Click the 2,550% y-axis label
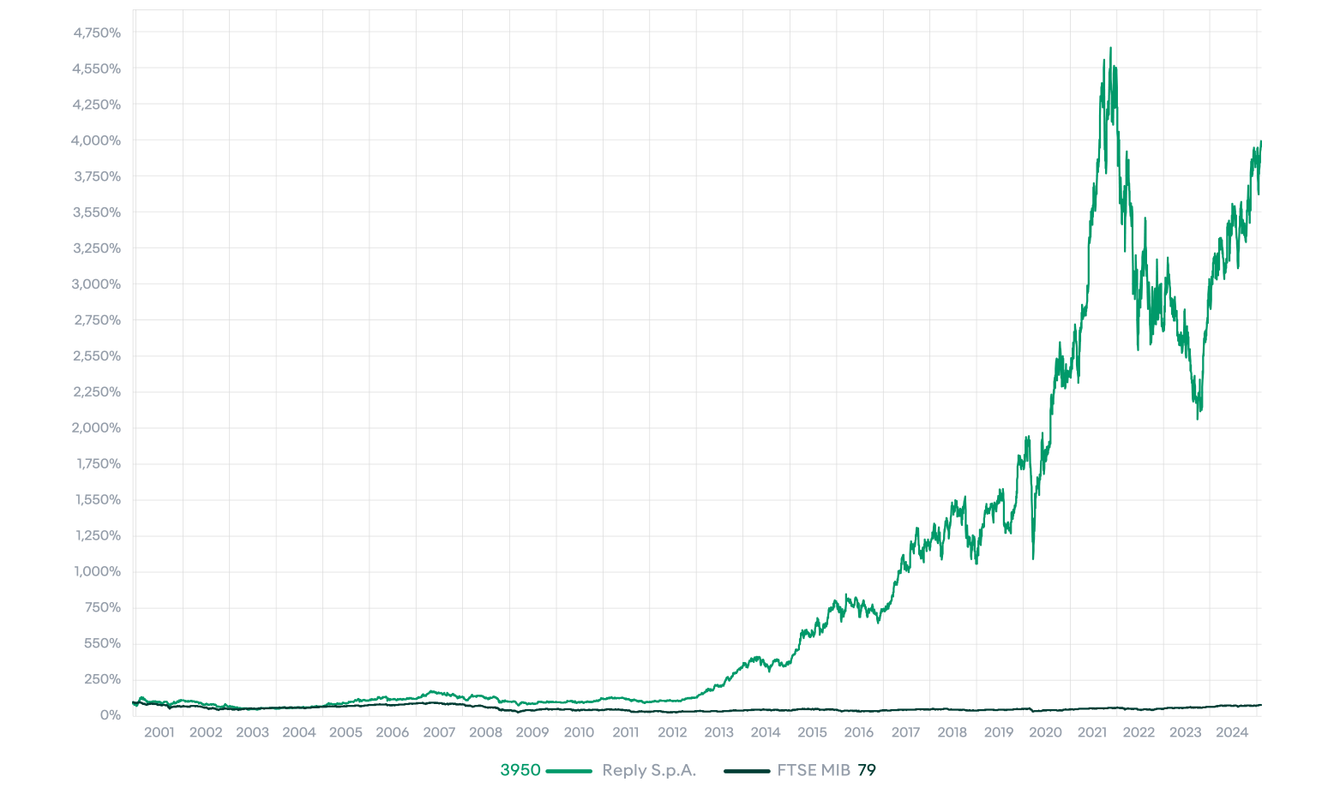Screen dimensions: 1334x788 [x=97, y=356]
